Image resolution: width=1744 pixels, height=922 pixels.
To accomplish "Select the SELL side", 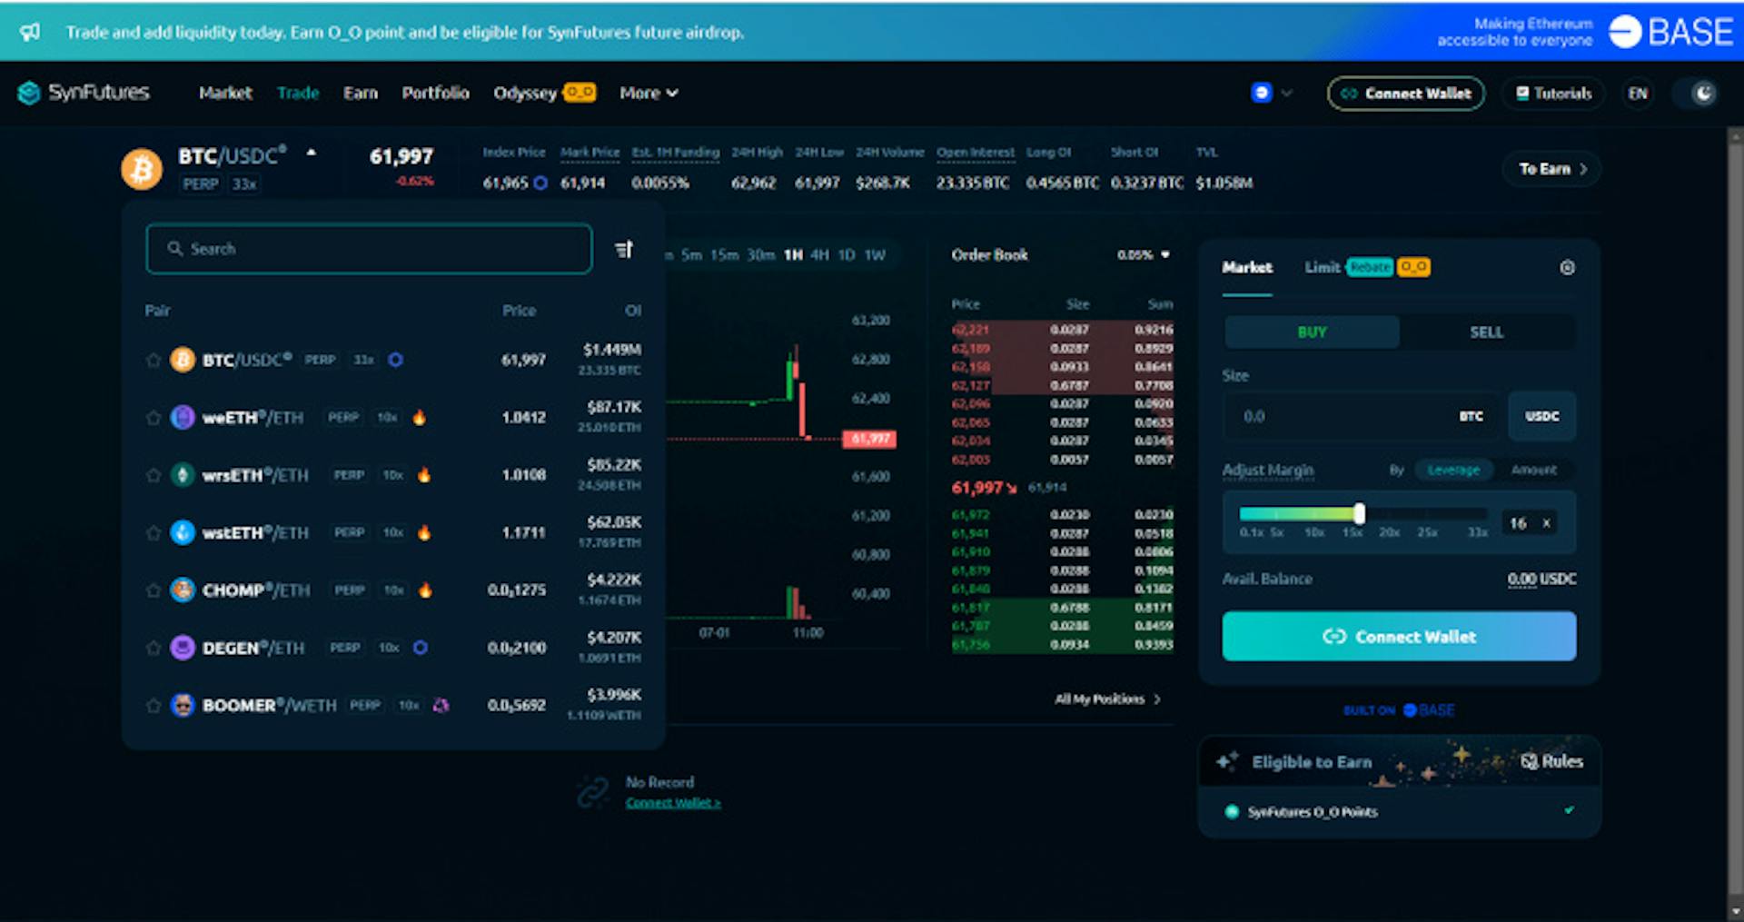I will click(1487, 332).
